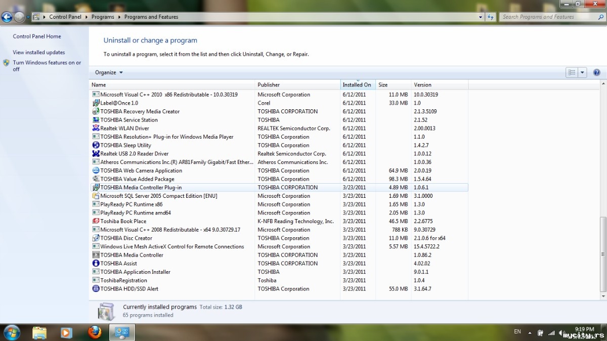The image size is (607, 341).
Task: Select the TOSHIBA Recovery Media Creator icon
Action: [96, 111]
